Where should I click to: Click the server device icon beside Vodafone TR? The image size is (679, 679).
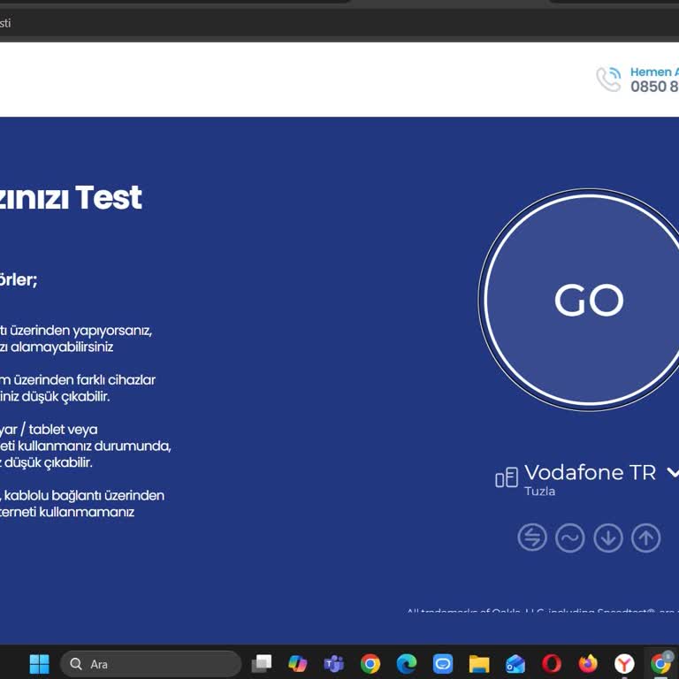(507, 478)
